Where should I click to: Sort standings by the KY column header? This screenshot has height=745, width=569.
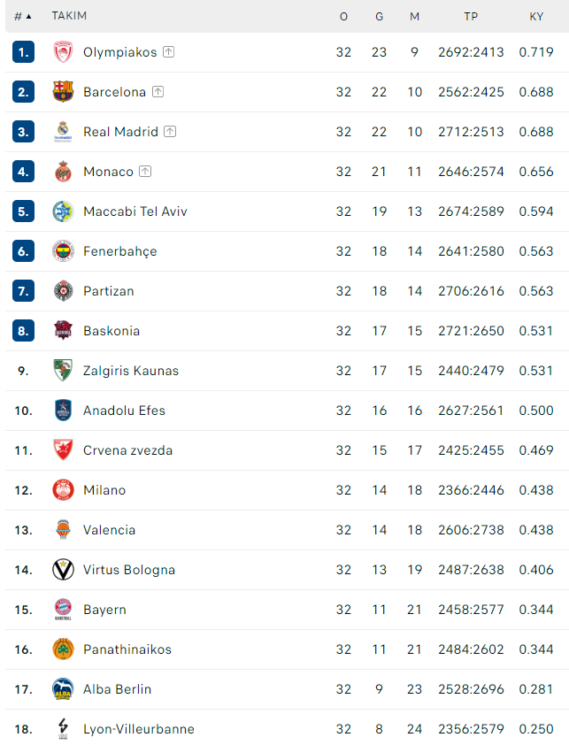click(x=536, y=16)
